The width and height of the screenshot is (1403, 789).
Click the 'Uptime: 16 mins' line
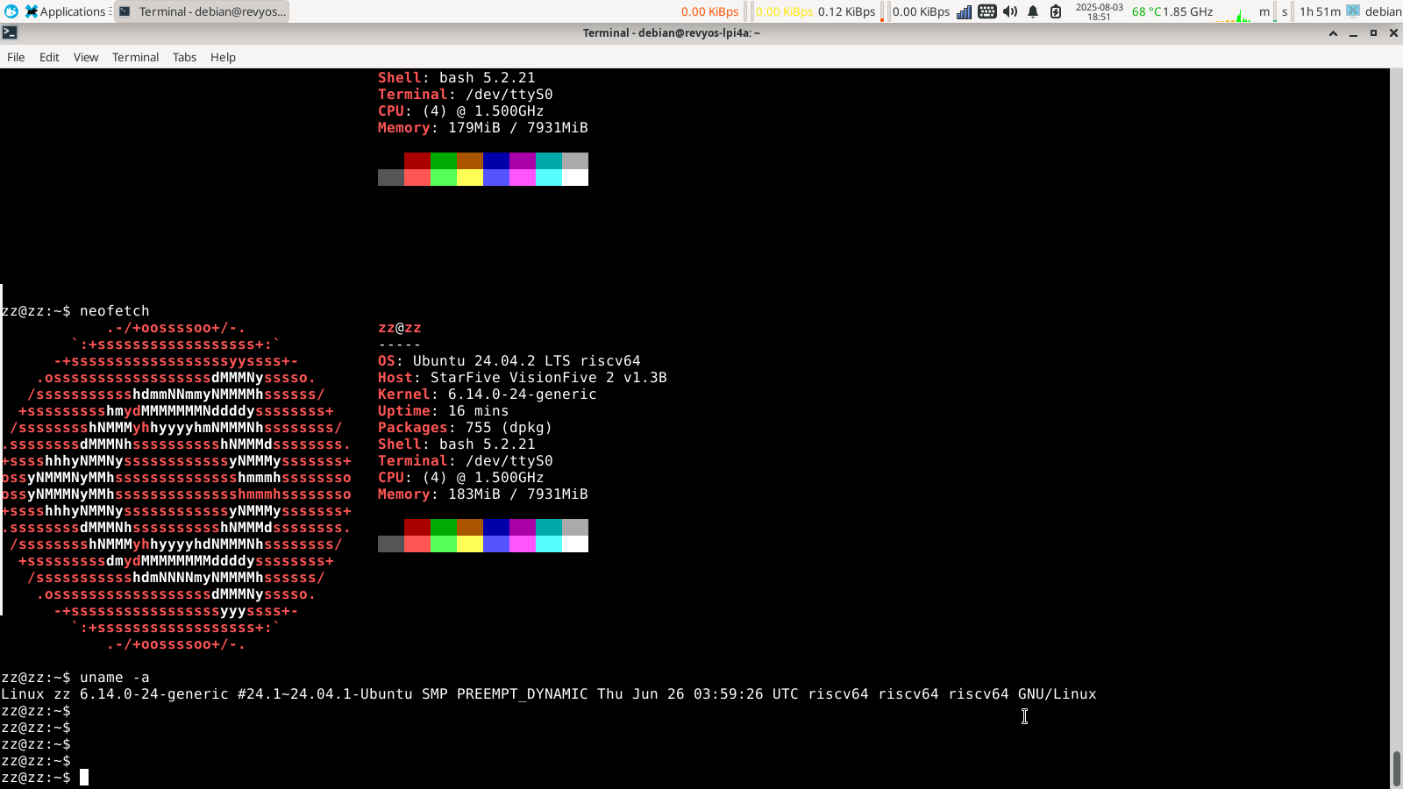pyautogui.click(x=444, y=410)
